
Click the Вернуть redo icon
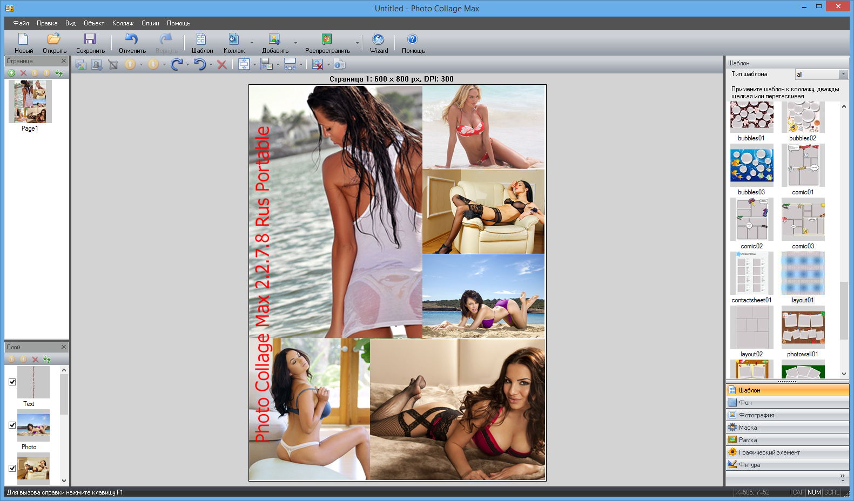(166, 39)
